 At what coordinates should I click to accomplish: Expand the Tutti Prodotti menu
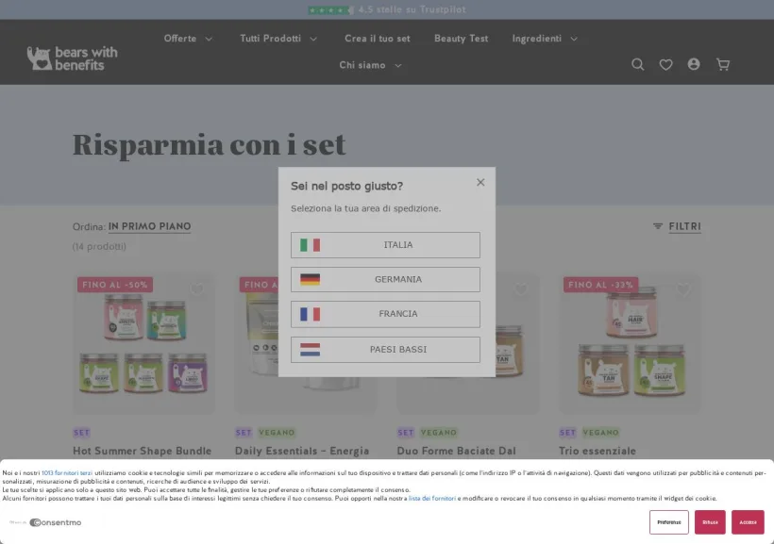point(278,39)
